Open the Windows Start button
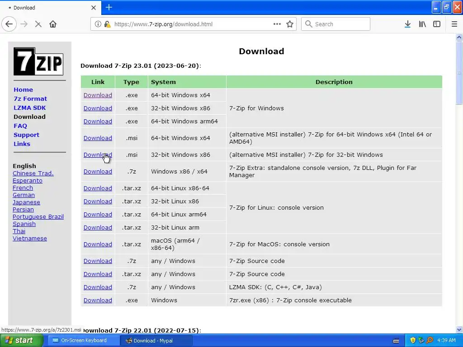 pos(21,341)
